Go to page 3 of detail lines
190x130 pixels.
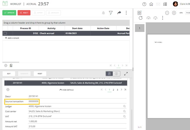pyautogui.click(x=117, y=90)
